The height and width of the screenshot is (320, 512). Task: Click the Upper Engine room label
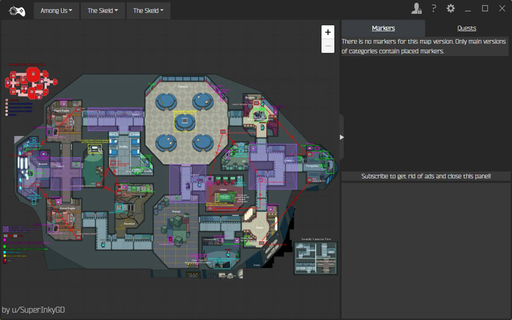point(61,111)
